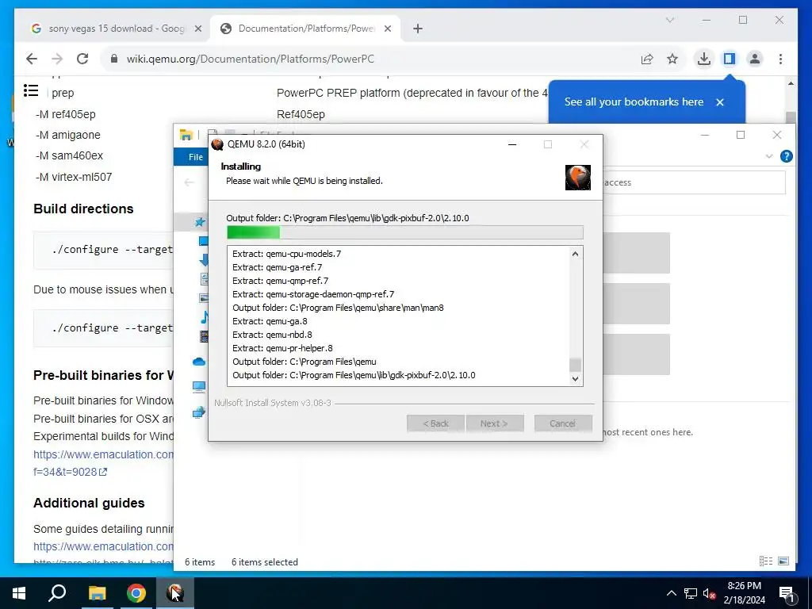Image resolution: width=812 pixels, height=609 pixels.
Task: Show hidden system tray icons
Action: point(671,593)
